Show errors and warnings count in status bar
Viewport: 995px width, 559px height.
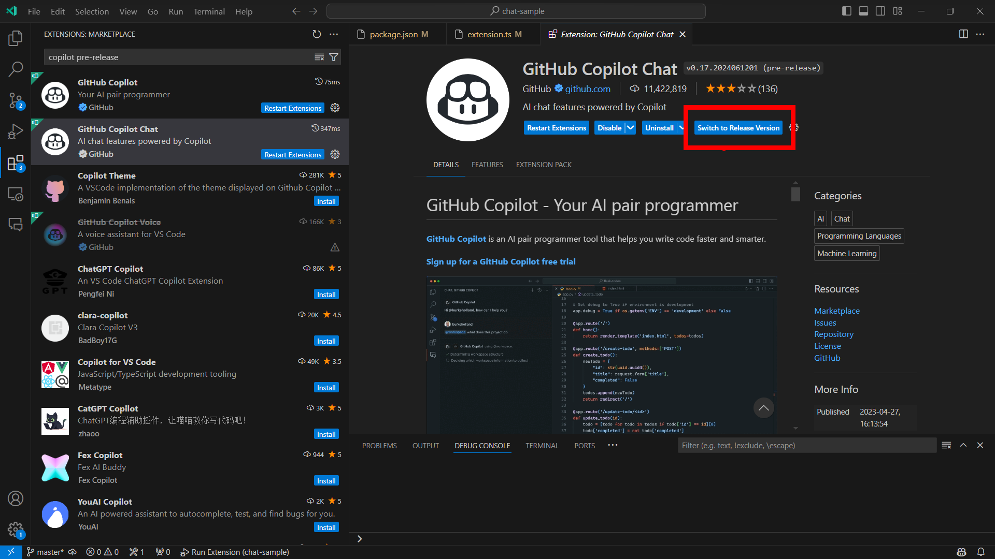point(103,552)
